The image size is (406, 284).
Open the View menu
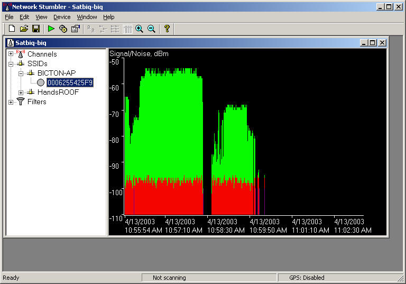pyautogui.click(x=41, y=17)
